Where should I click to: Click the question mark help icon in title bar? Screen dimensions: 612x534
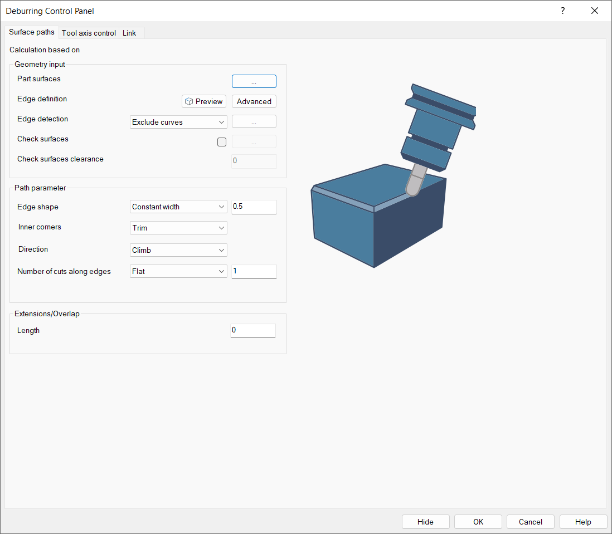tap(562, 11)
